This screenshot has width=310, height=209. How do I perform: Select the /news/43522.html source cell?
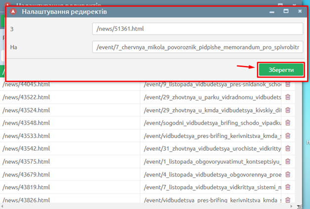point(69,97)
